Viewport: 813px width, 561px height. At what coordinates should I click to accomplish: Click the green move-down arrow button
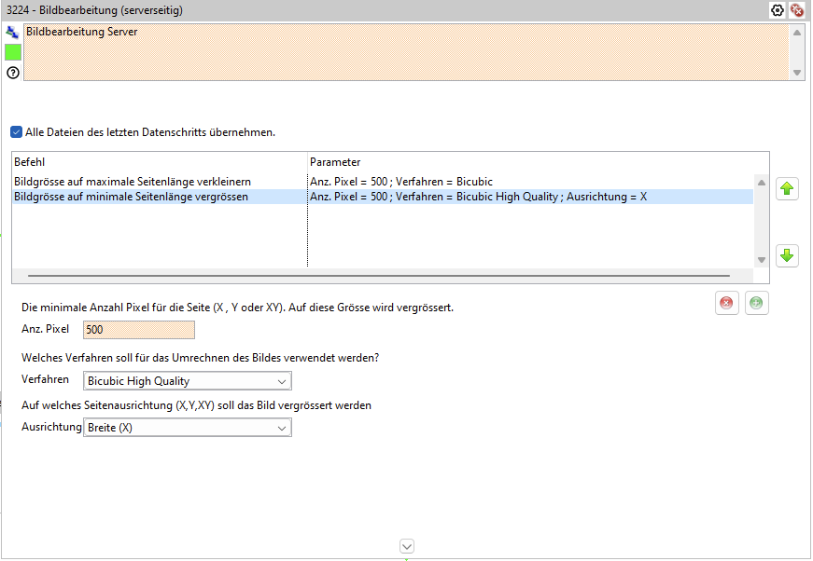[x=787, y=255]
